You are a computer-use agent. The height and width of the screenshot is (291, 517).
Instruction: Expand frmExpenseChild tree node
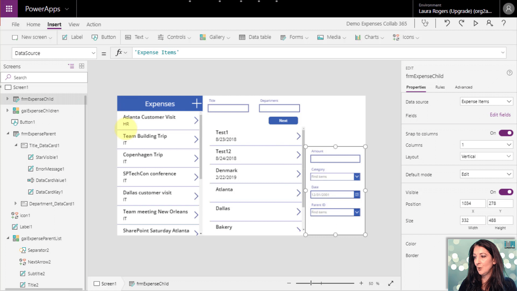8,99
